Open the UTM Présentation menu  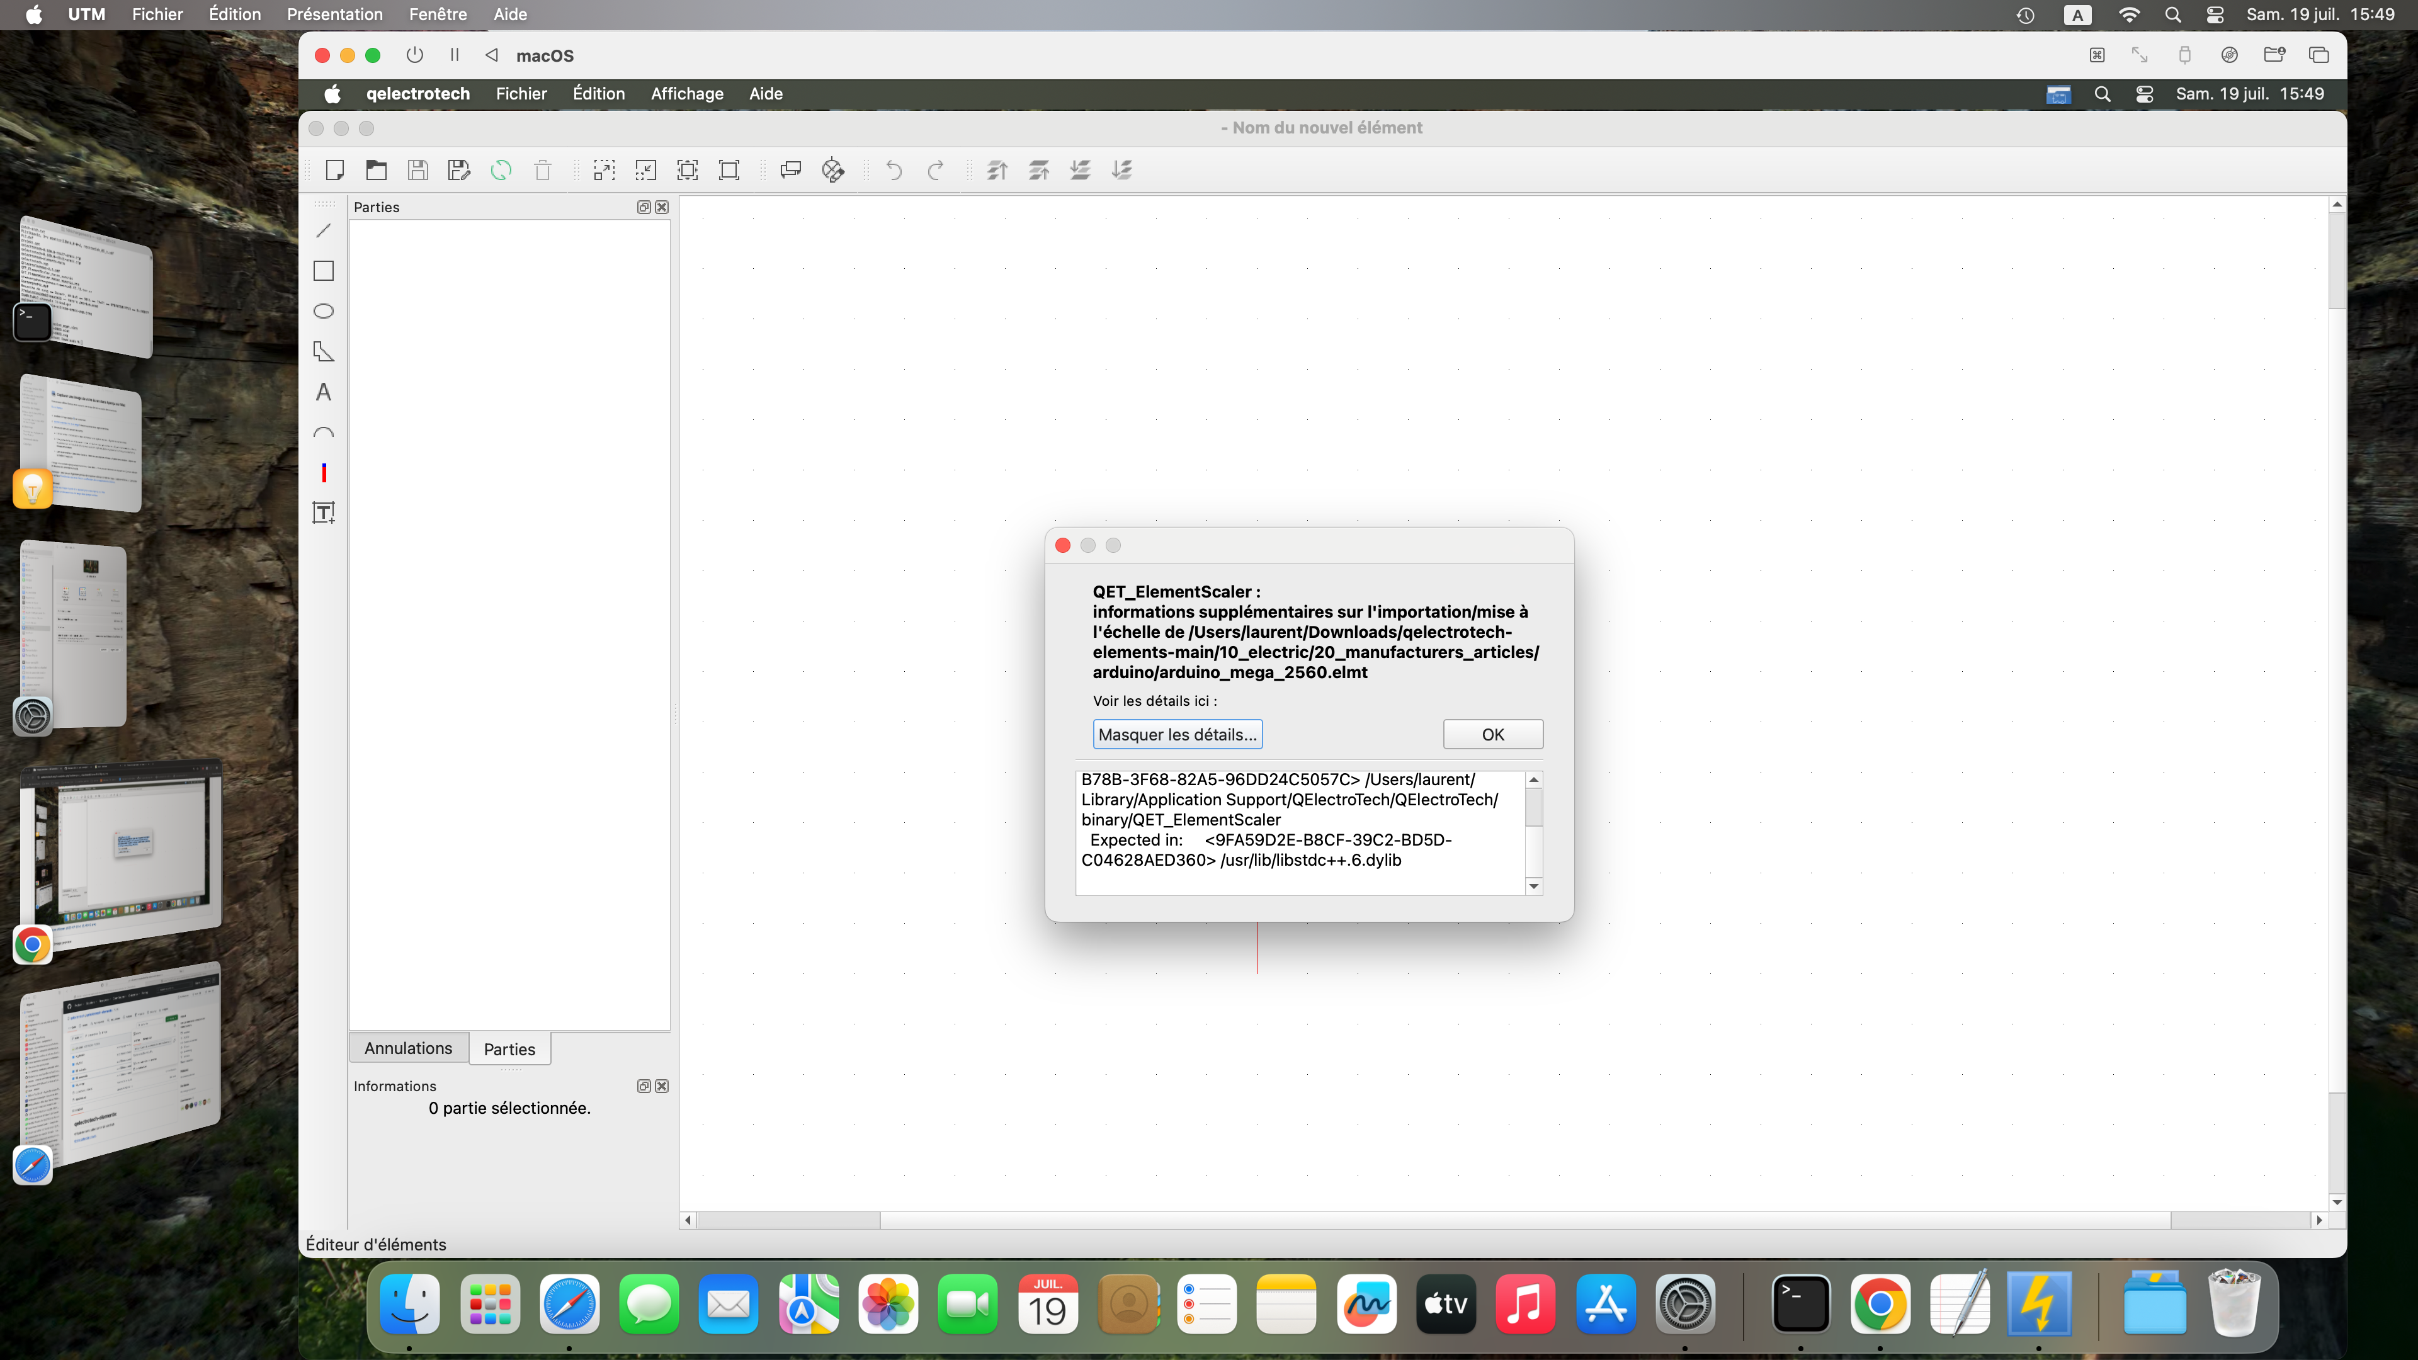click(x=334, y=14)
